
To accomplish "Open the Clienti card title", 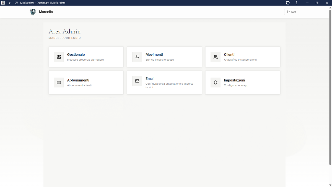I will click(x=229, y=55).
